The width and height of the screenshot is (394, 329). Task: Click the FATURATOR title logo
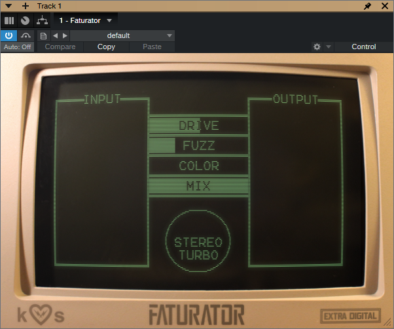[197, 315]
